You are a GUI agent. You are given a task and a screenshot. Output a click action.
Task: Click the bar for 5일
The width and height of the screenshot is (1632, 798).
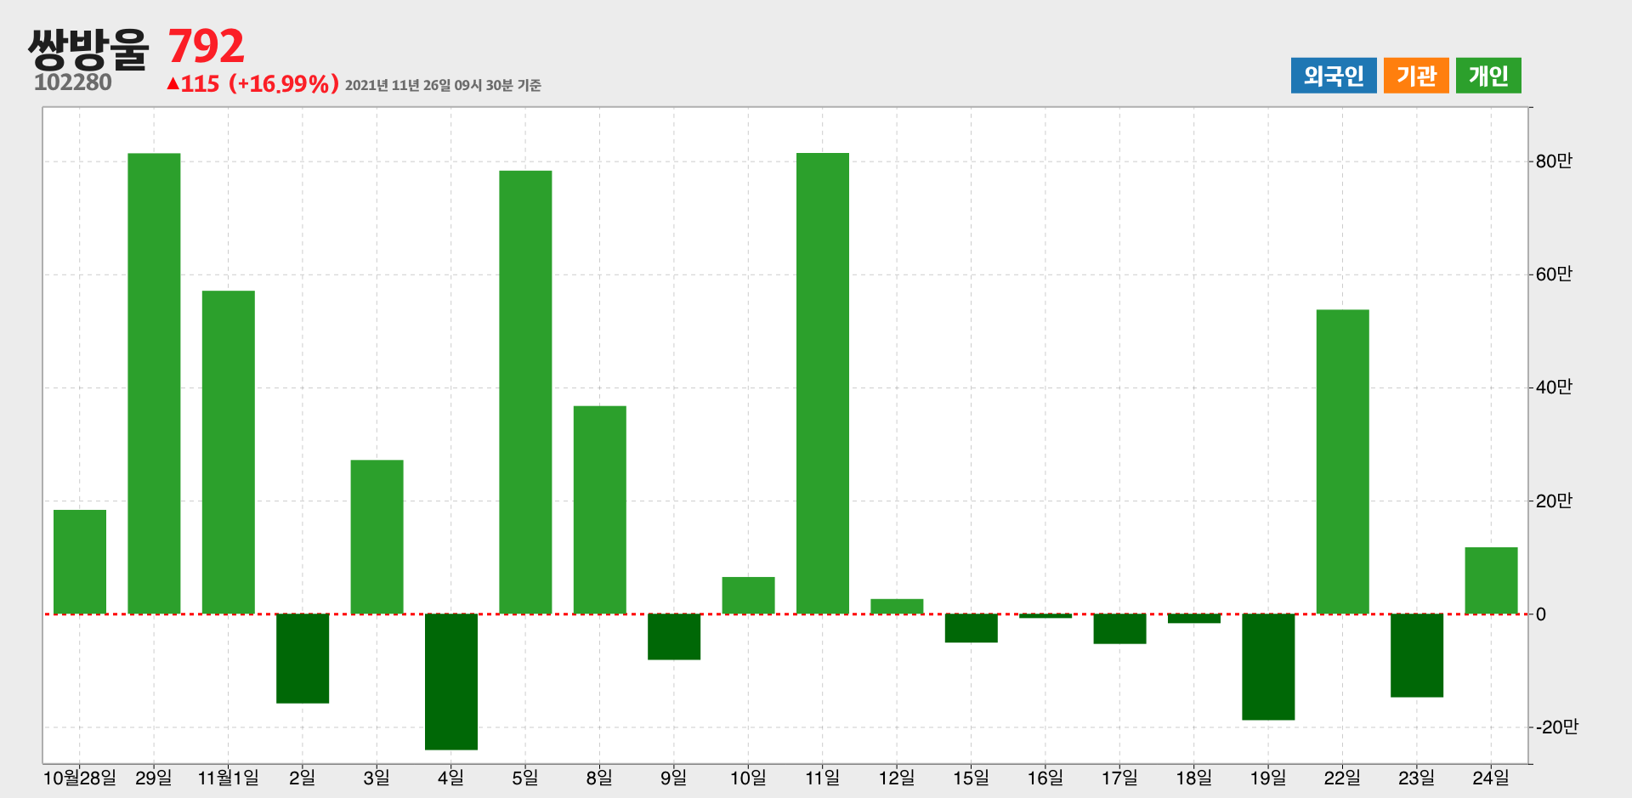525,392
